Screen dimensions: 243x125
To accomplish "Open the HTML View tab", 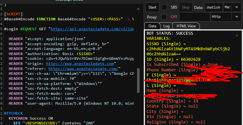I will [x=186, y=26].
